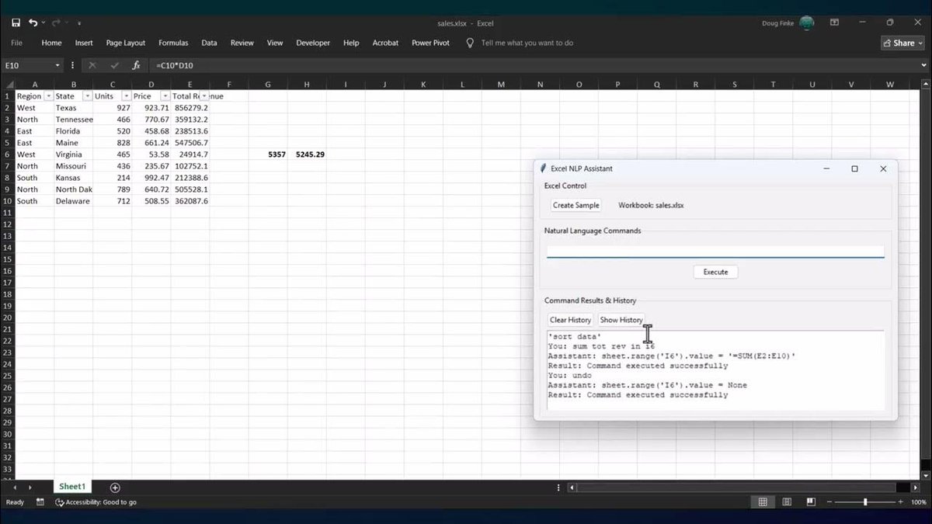Click the 100% zoom level

(x=920, y=502)
